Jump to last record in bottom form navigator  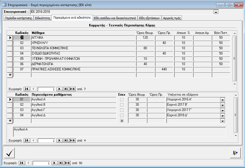[61, 163]
